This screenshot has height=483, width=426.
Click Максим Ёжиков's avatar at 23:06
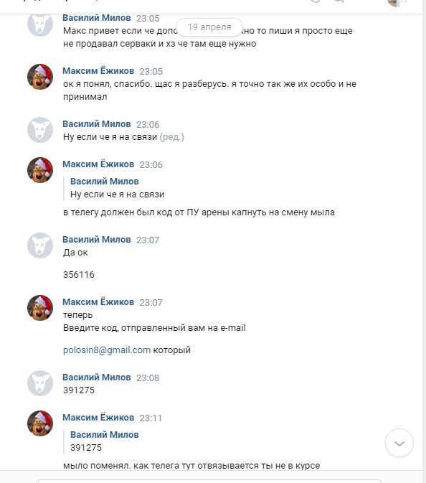(x=40, y=170)
